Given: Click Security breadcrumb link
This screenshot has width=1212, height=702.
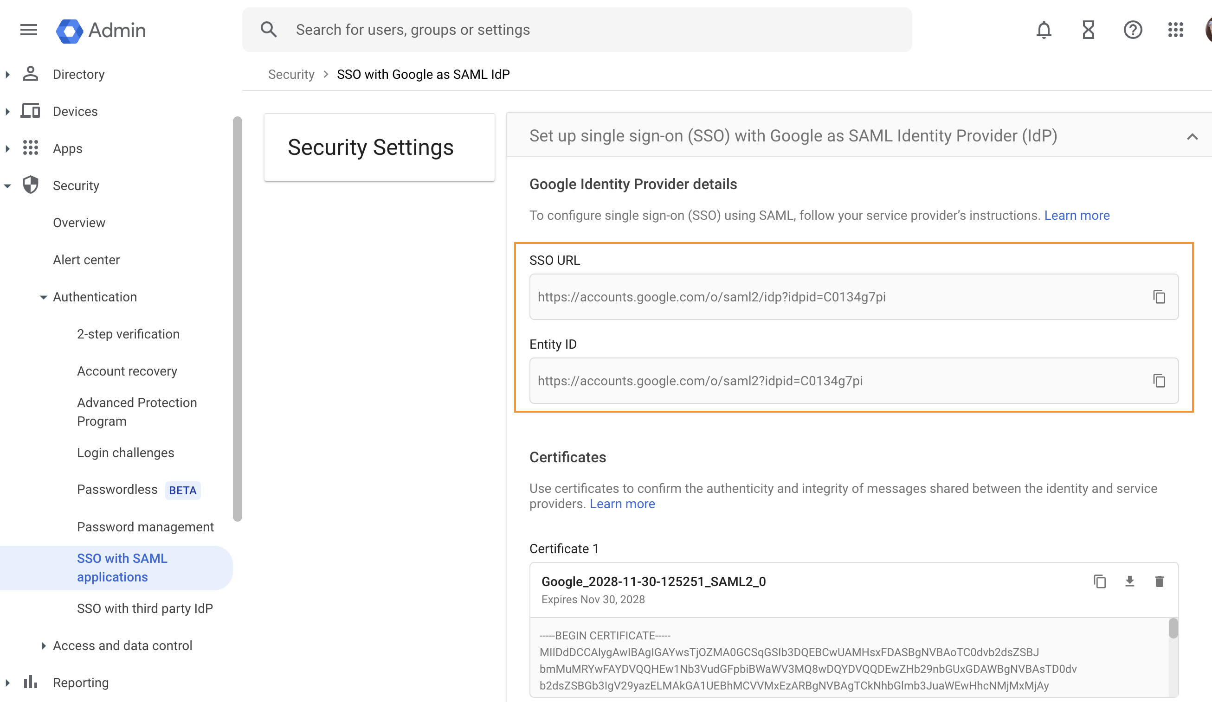Looking at the screenshot, I should [x=291, y=74].
